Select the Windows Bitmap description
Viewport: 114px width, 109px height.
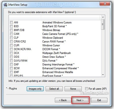pos(51,30)
